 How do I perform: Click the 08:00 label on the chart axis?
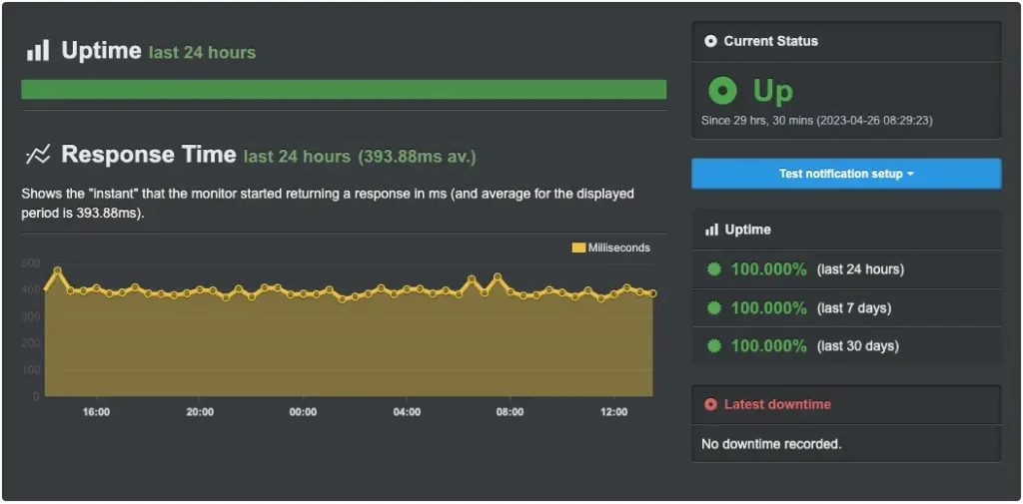point(510,412)
